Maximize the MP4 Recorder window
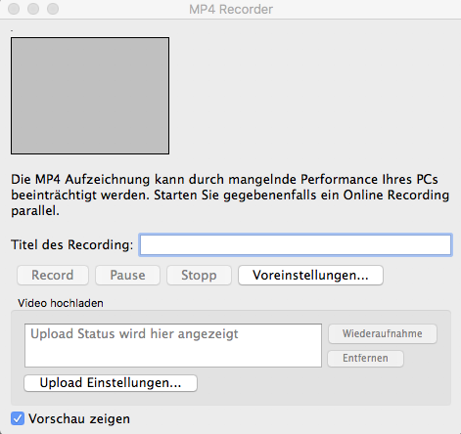Screen dimensions: 461x434 click(53, 9)
